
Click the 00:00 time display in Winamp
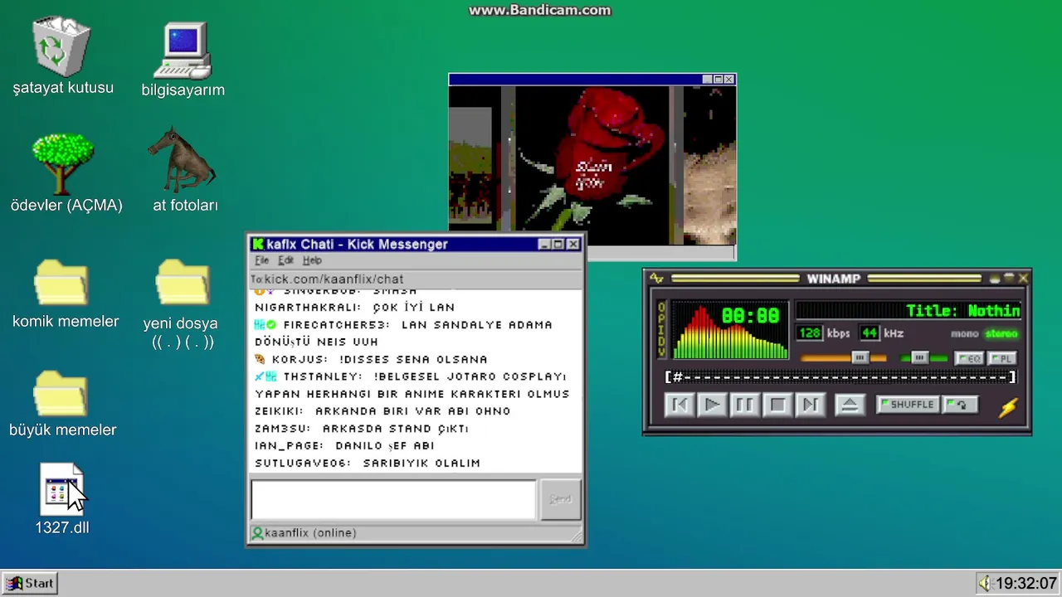pos(750,316)
